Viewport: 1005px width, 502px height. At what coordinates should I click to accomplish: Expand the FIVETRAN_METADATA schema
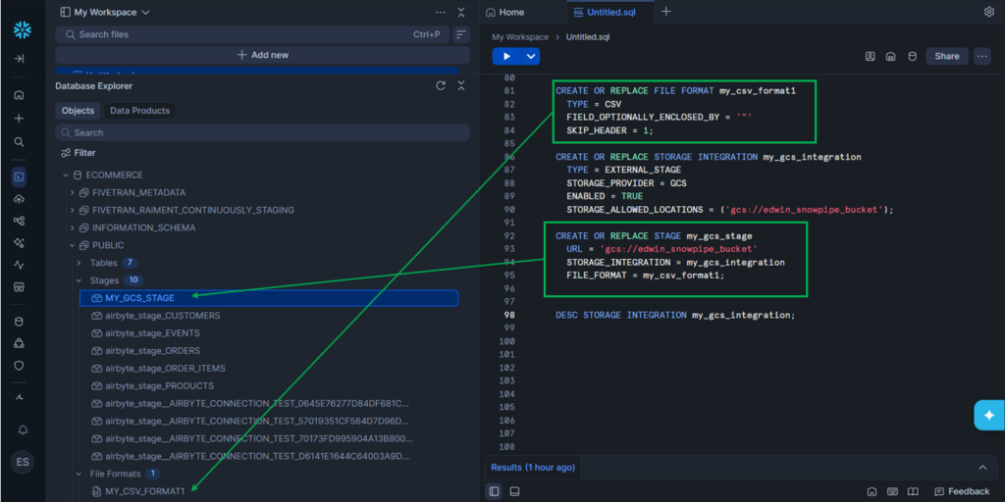point(72,193)
